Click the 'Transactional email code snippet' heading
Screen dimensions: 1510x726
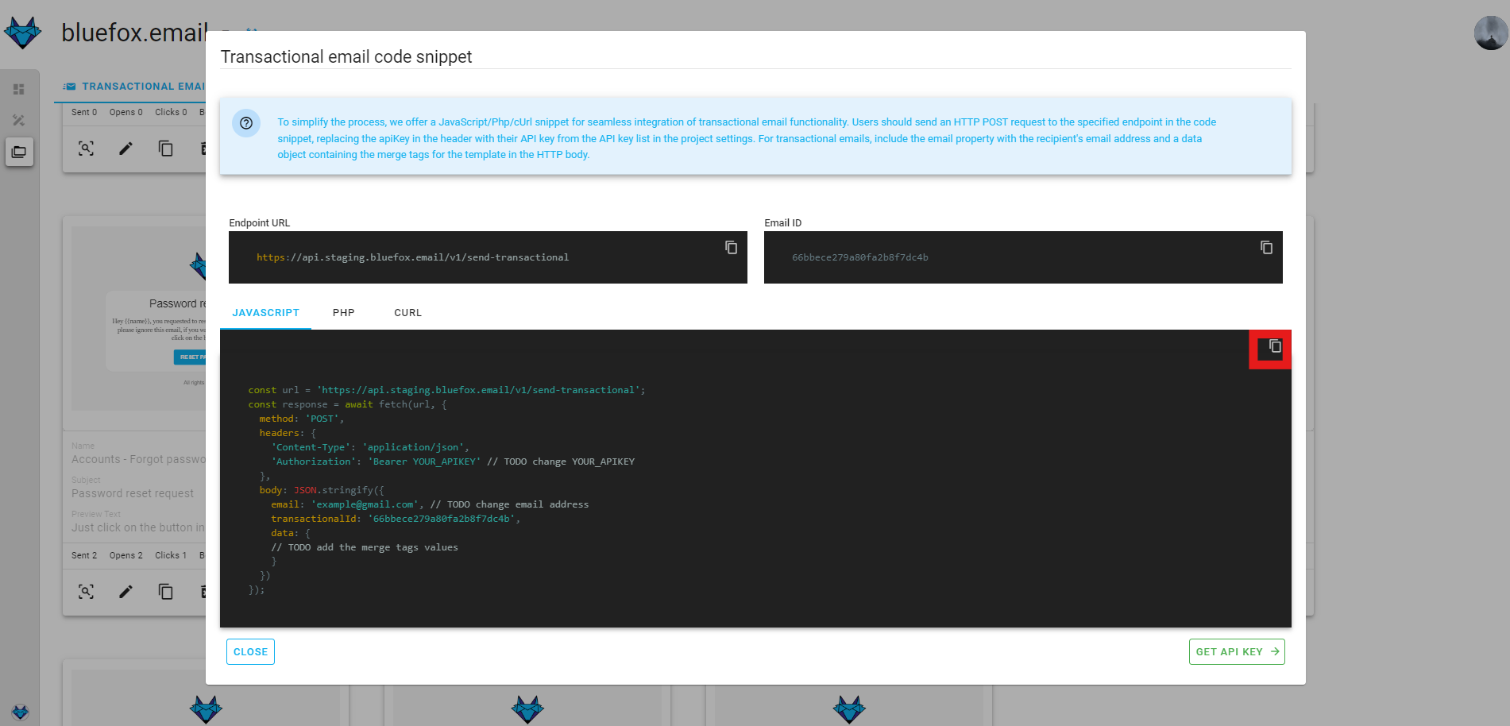pyautogui.click(x=346, y=57)
